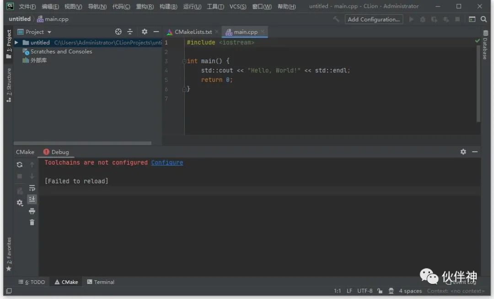The image size is (494, 299).
Task: Click the Configure toolchains link
Action: point(167,162)
